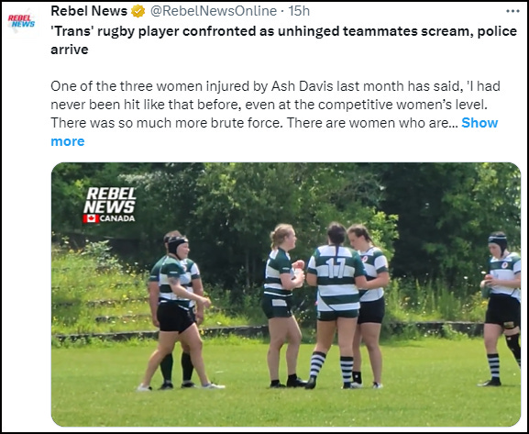Image resolution: width=529 pixels, height=434 pixels.
Task: Click the player on far right edge
Action: [501, 308]
